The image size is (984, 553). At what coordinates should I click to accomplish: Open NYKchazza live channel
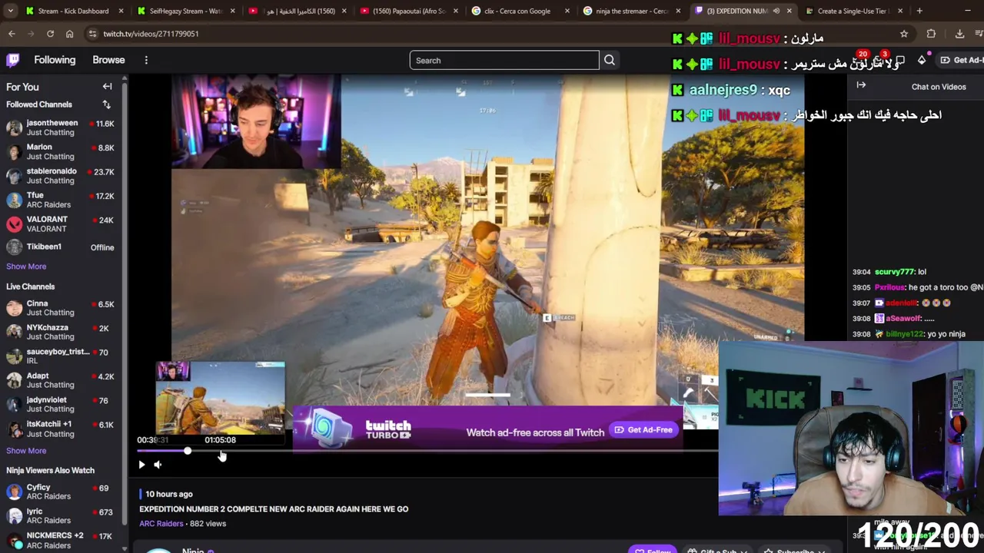click(x=60, y=332)
